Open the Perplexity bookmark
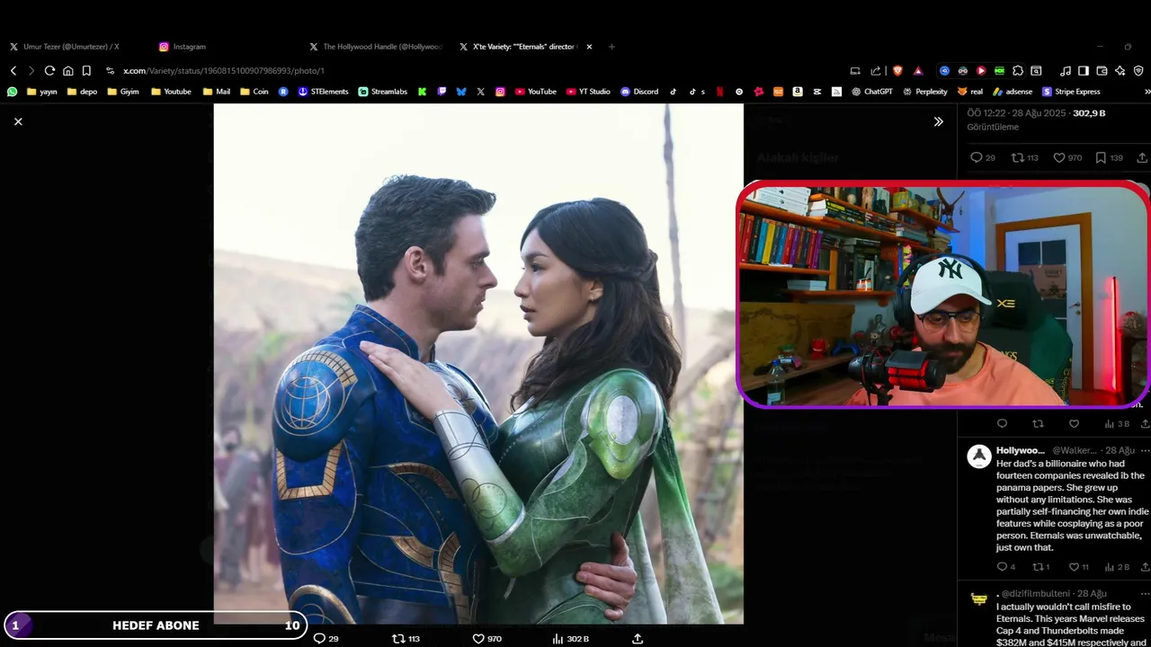 [x=925, y=92]
